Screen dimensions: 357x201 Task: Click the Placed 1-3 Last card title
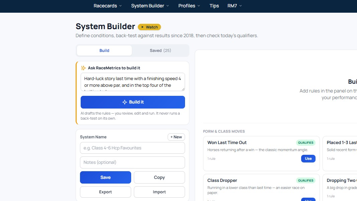point(342,143)
